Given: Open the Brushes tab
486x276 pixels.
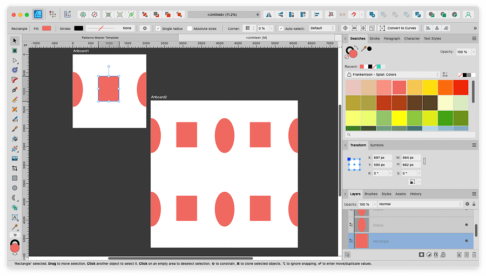Looking at the screenshot, I should [x=370, y=194].
